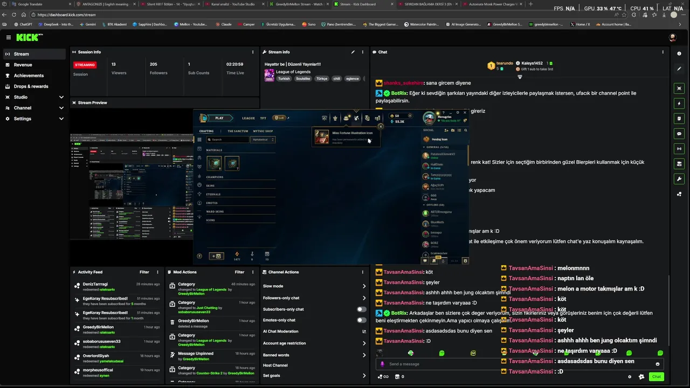The image size is (690, 388).
Task: Open chat settings gear icon
Action: 630,377
